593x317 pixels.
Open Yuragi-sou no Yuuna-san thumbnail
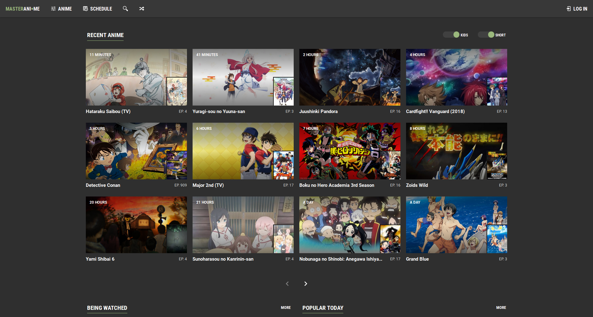[x=243, y=77]
